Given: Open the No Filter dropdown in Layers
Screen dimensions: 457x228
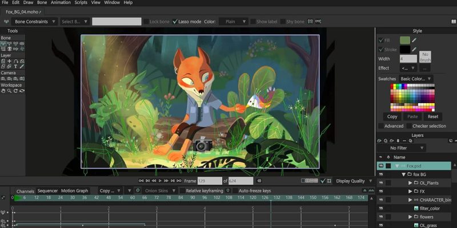Looking at the screenshot, I should coord(402,148).
